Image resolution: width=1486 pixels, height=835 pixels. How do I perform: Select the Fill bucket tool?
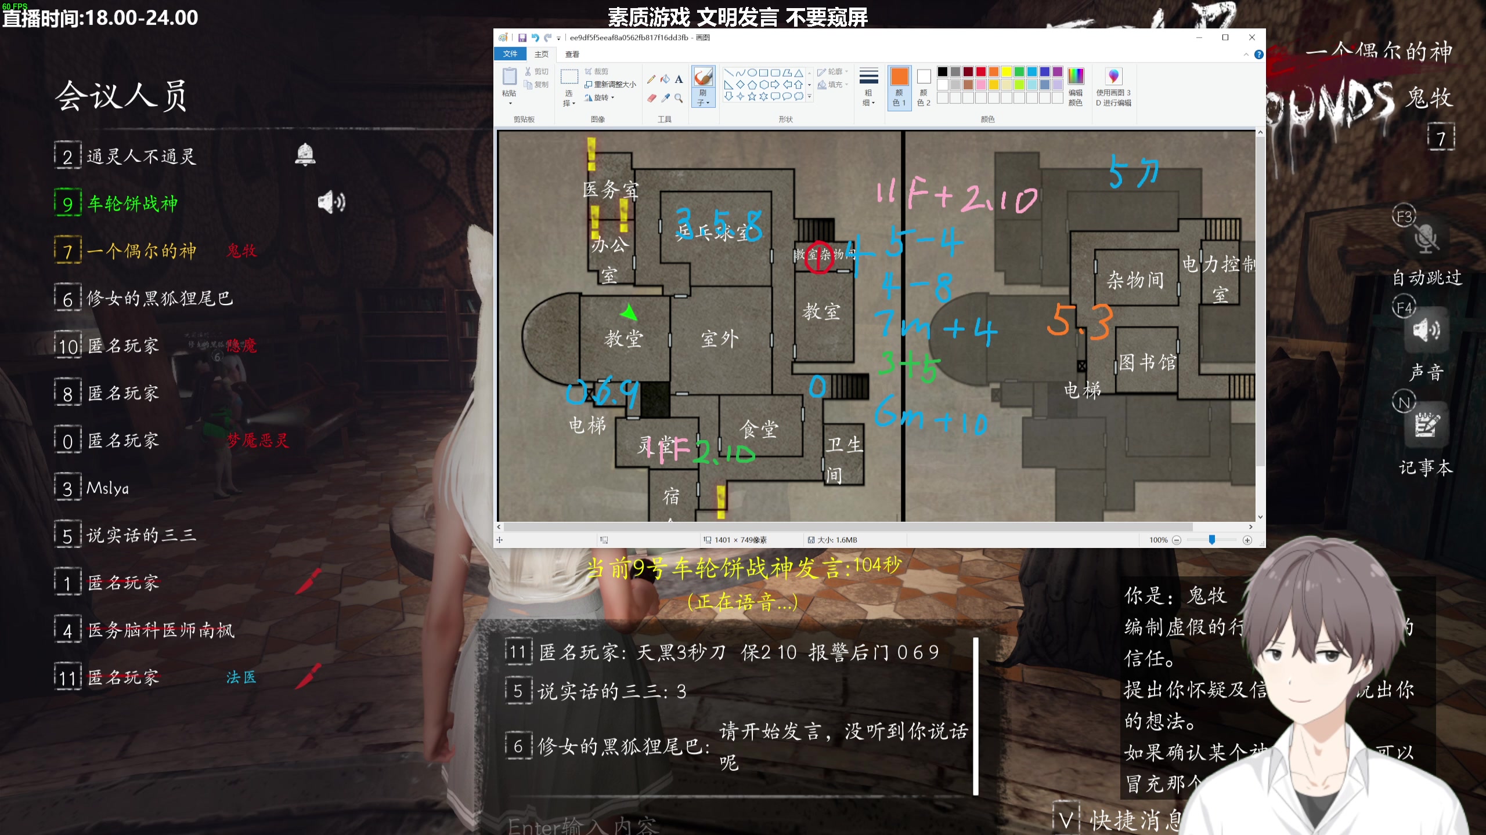point(665,79)
